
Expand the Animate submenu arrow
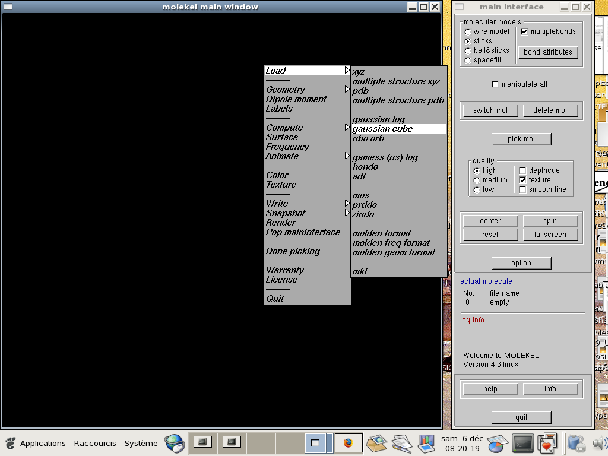pos(347,156)
